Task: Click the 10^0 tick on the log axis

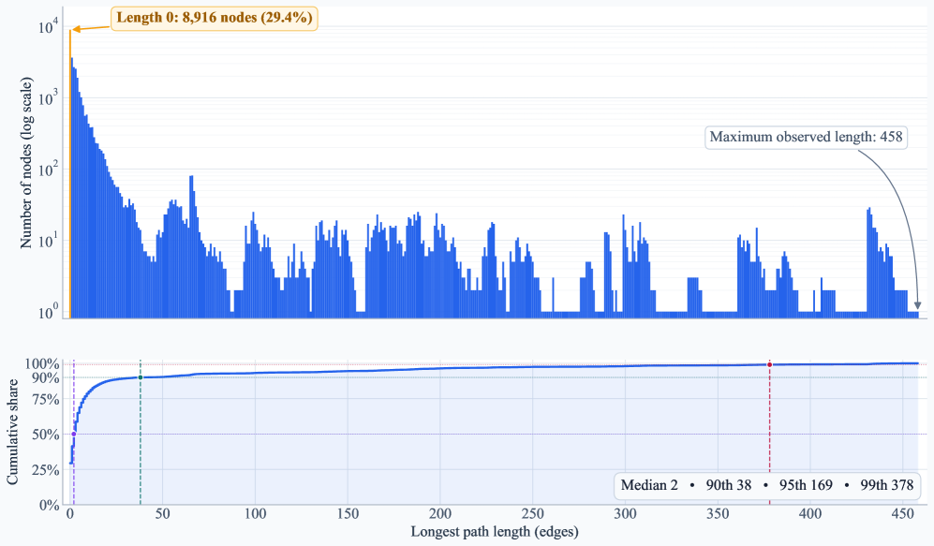Action: pos(49,312)
